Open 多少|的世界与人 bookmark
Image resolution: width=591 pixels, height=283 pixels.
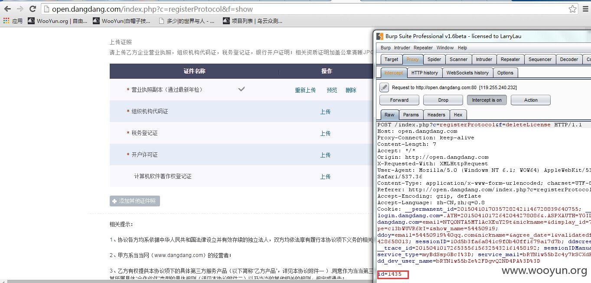[x=186, y=21]
